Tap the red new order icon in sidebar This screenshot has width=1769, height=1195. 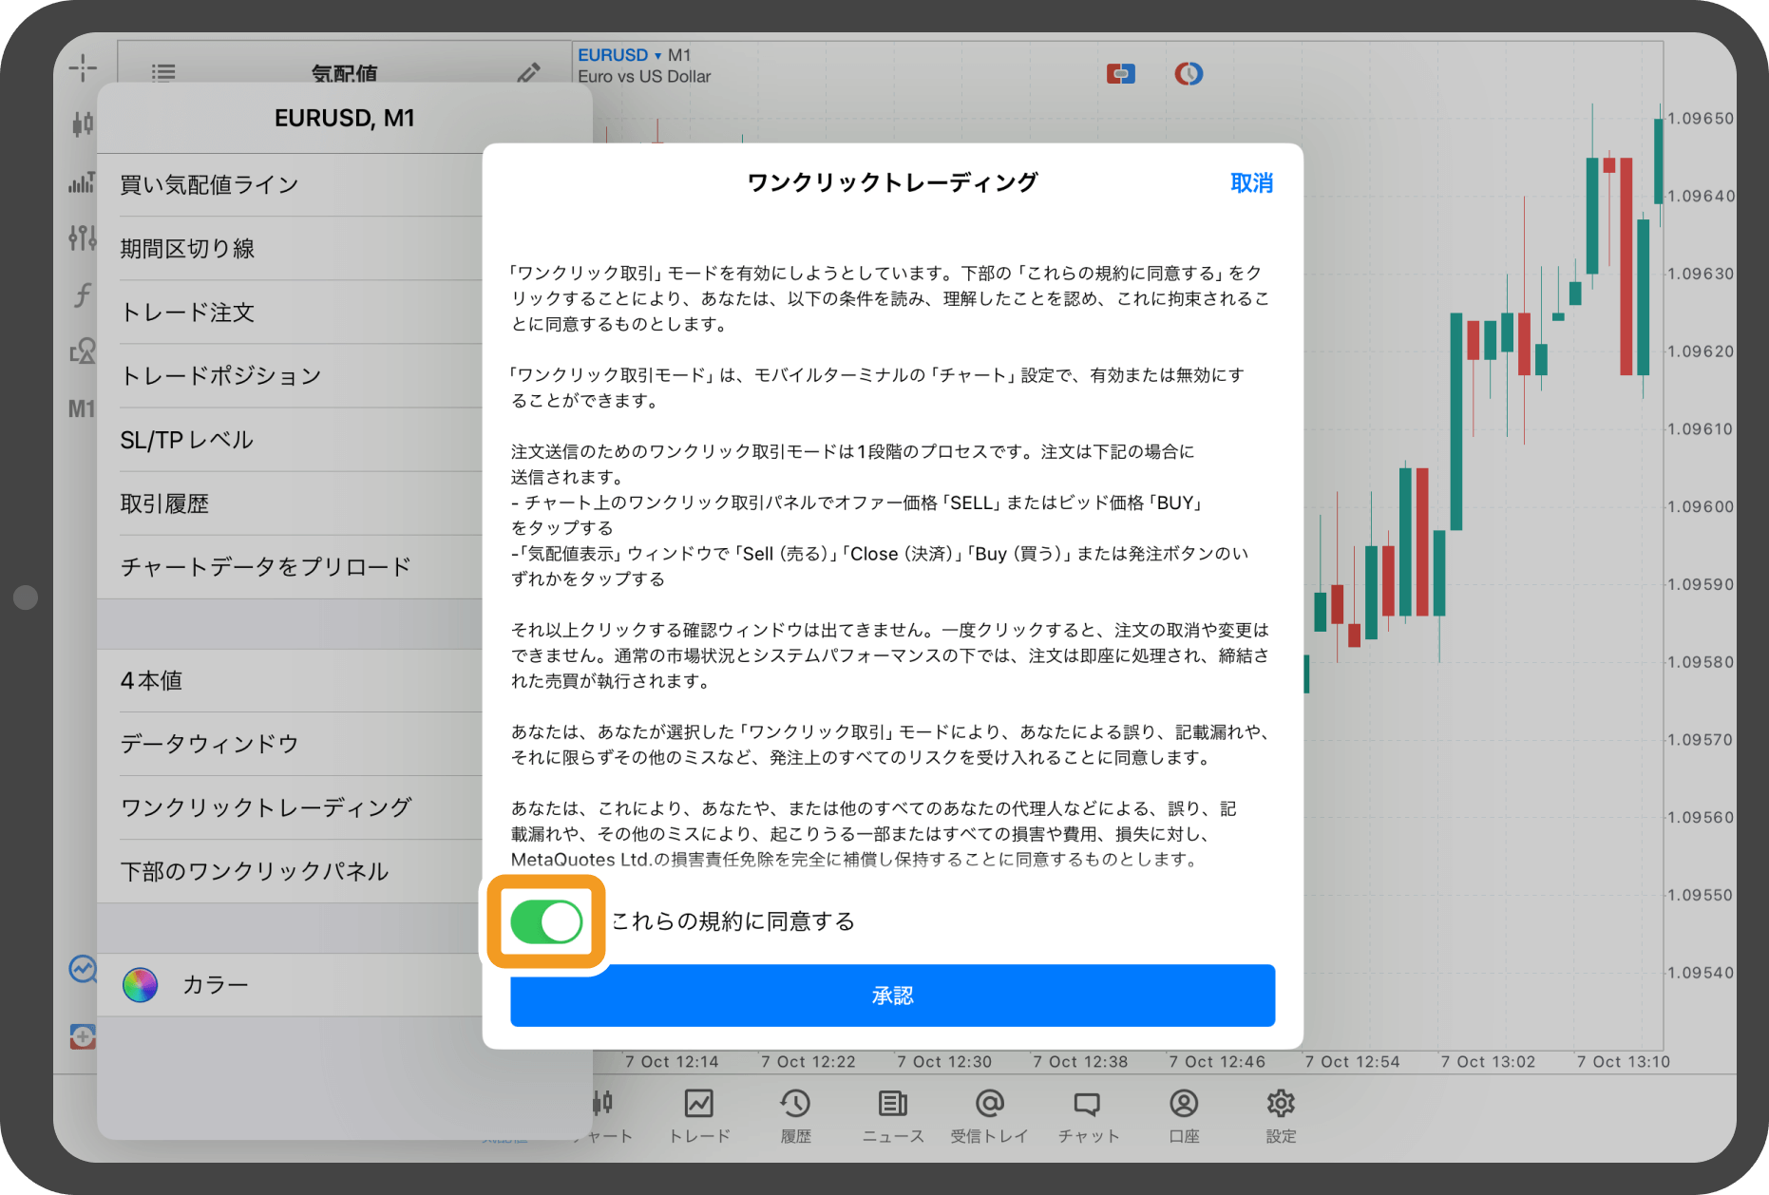[83, 1036]
